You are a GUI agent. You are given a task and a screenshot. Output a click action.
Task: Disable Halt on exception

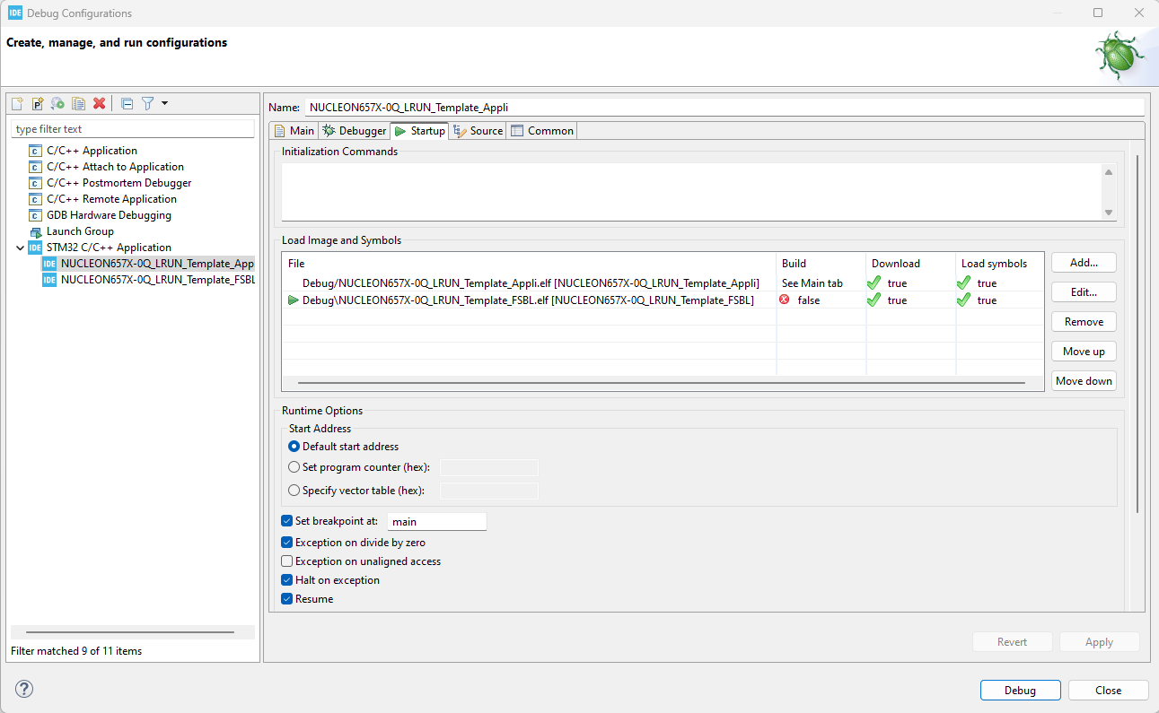pos(286,579)
